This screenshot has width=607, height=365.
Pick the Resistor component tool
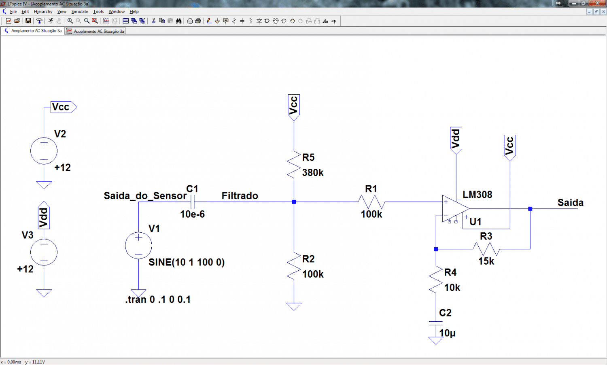234,21
